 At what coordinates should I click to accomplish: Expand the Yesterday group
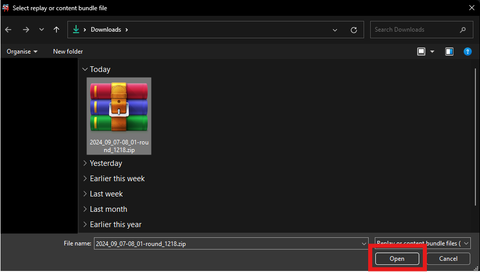click(x=85, y=163)
